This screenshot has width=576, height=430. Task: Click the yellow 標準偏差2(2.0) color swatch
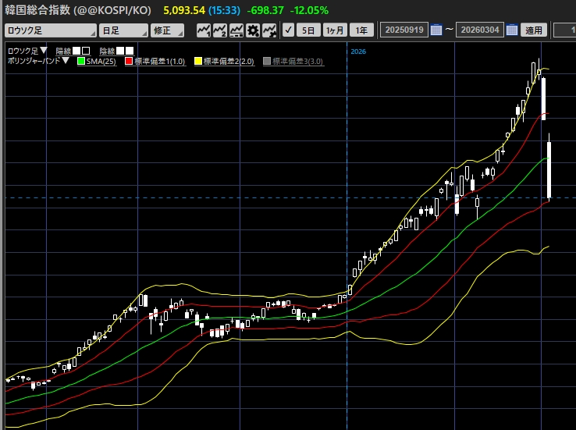[x=198, y=62]
